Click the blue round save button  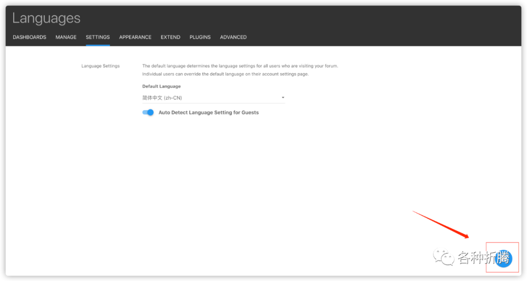[503, 259]
